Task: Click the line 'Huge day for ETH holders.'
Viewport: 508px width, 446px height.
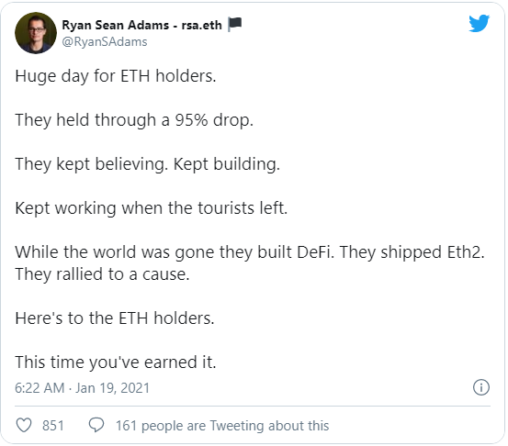Action: tap(116, 76)
